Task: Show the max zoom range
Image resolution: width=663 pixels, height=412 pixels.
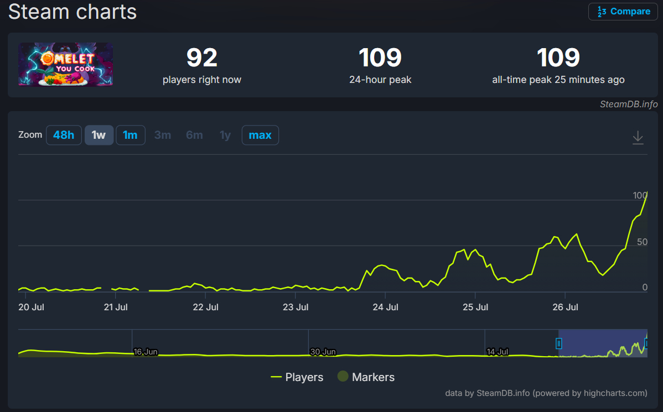Action: tap(260, 135)
